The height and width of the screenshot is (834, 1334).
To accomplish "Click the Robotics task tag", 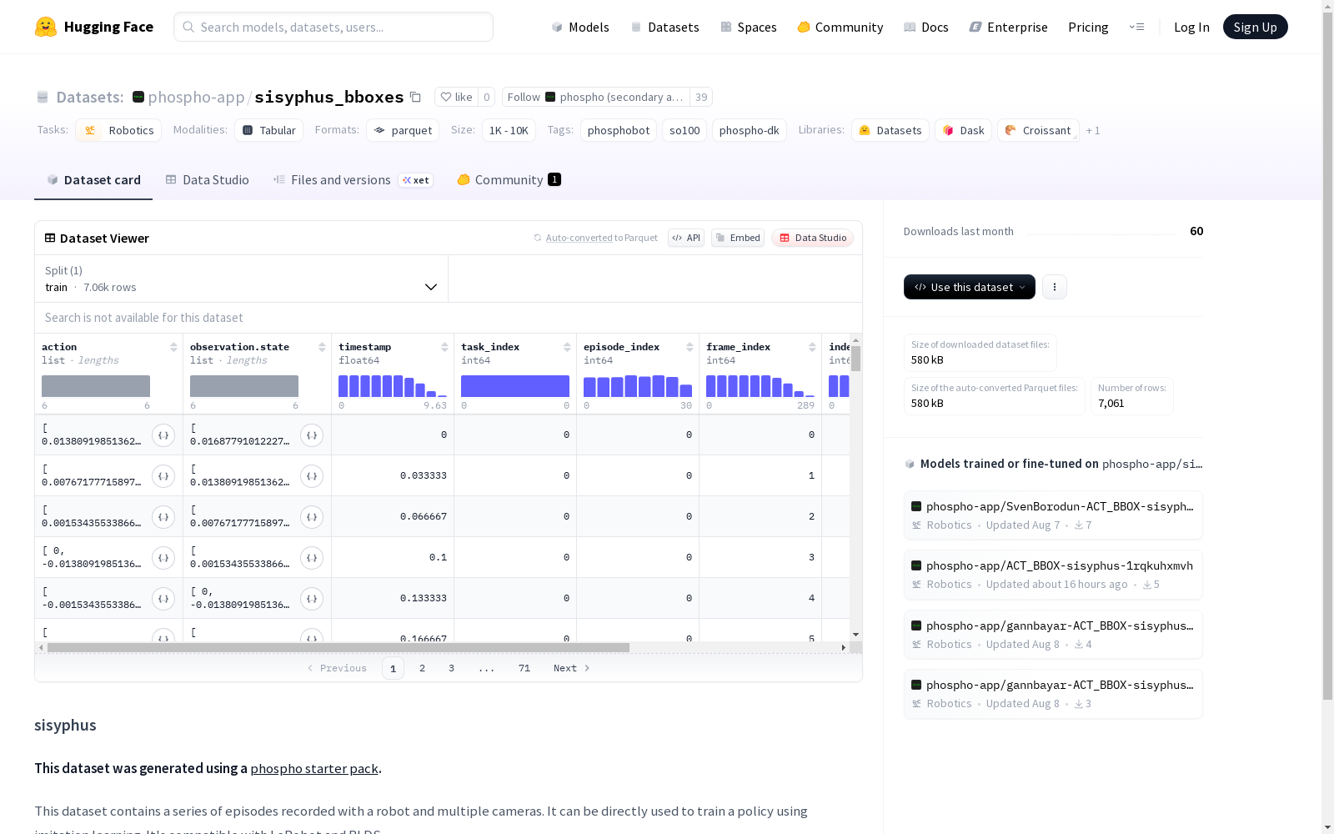I will pyautogui.click(x=118, y=130).
